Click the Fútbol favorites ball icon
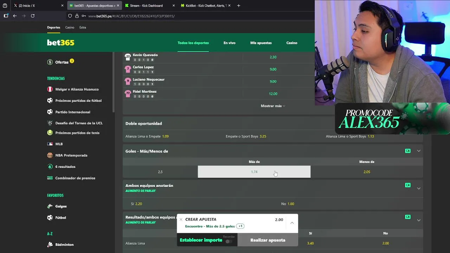This screenshot has height=253, width=450. point(50,218)
